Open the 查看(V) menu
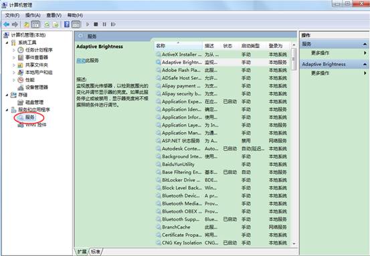Screen dimensions: 370x256 point(54,15)
